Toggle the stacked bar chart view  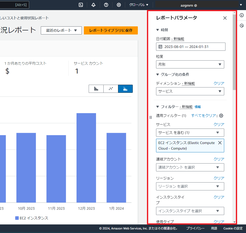click(125, 89)
